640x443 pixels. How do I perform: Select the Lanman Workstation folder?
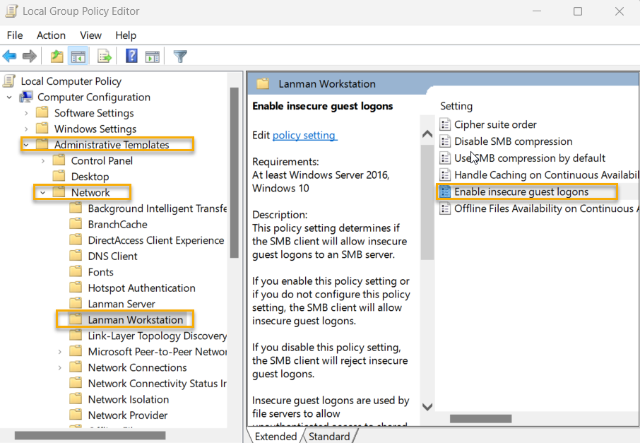pos(135,320)
